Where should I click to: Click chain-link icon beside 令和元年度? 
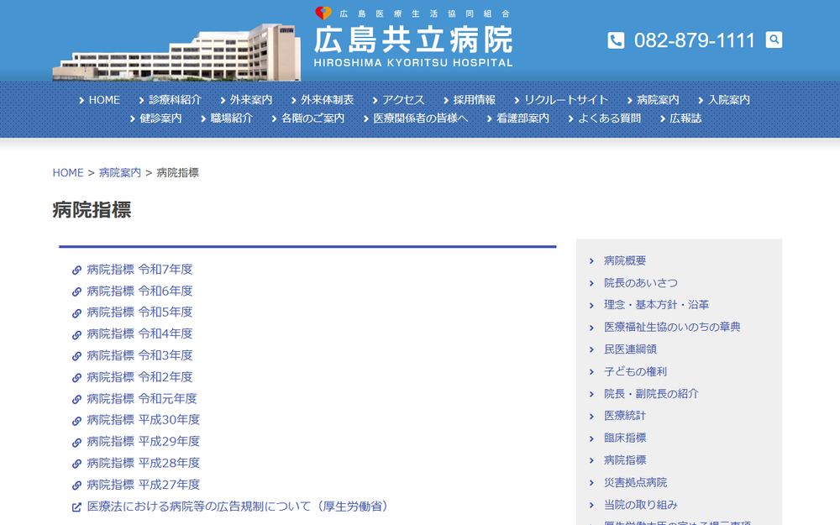76,399
